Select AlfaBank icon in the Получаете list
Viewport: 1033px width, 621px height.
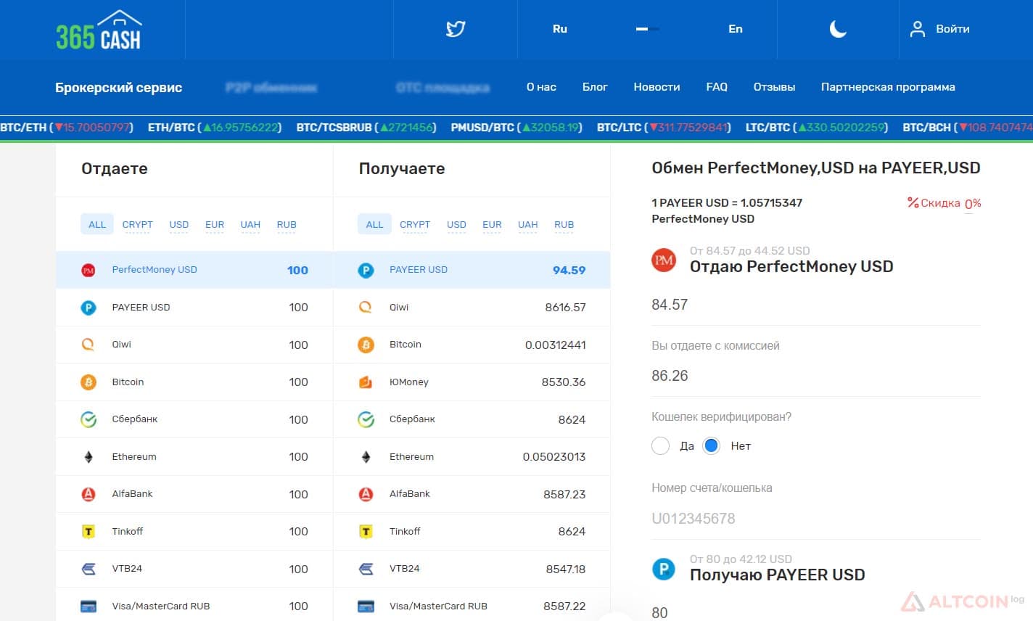coord(366,494)
